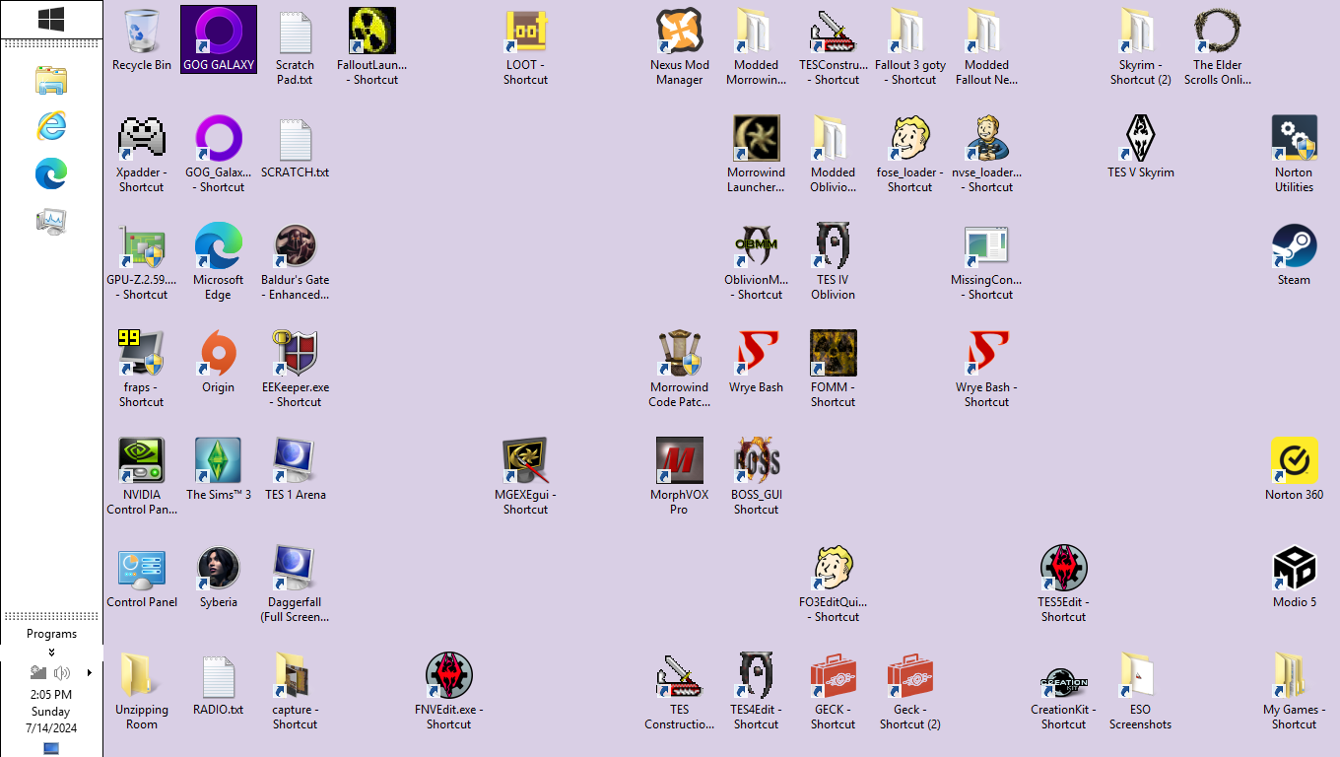This screenshot has width=1340, height=757.
Task: Open the volume speaker tray icon
Action: [x=62, y=673]
